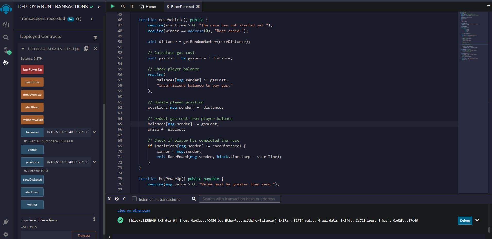Expand the positions function parameters
The height and width of the screenshot is (239, 492).
tap(94, 162)
